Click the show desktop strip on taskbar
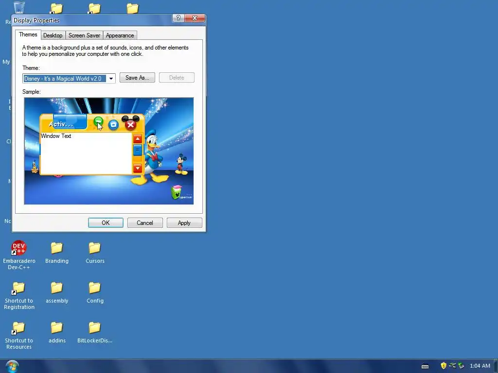This screenshot has height=373, width=498. pyautogui.click(x=496, y=366)
